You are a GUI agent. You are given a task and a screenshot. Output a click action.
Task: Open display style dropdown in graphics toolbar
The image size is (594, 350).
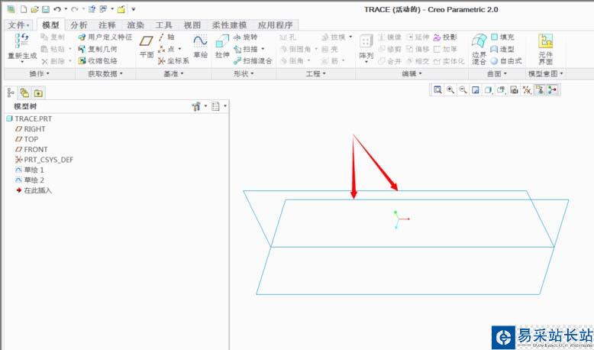point(489,90)
